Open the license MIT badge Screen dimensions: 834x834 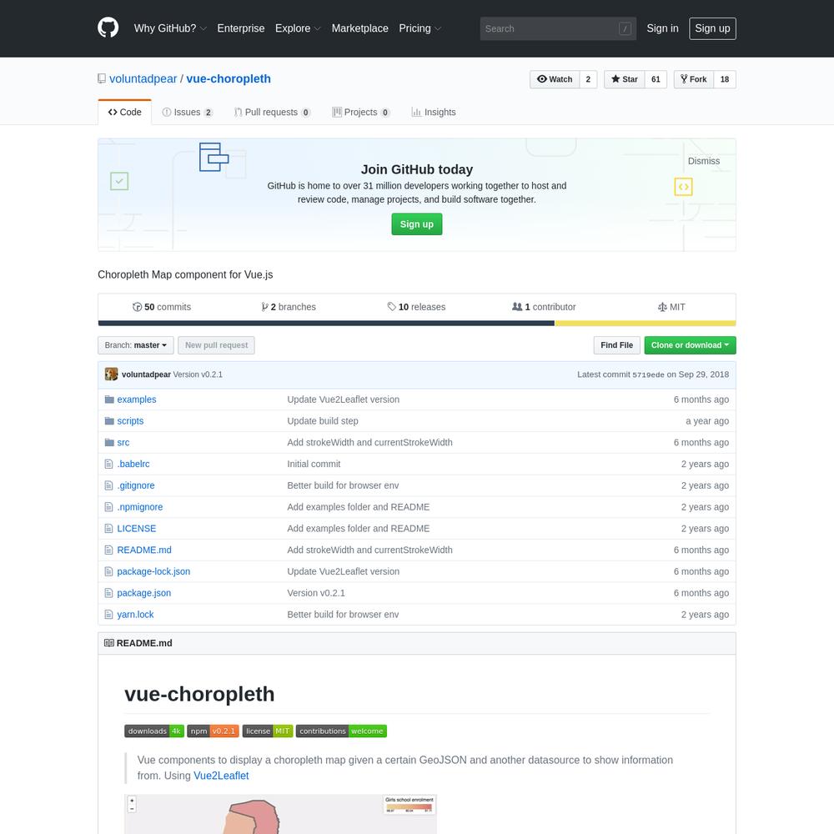[x=268, y=731]
